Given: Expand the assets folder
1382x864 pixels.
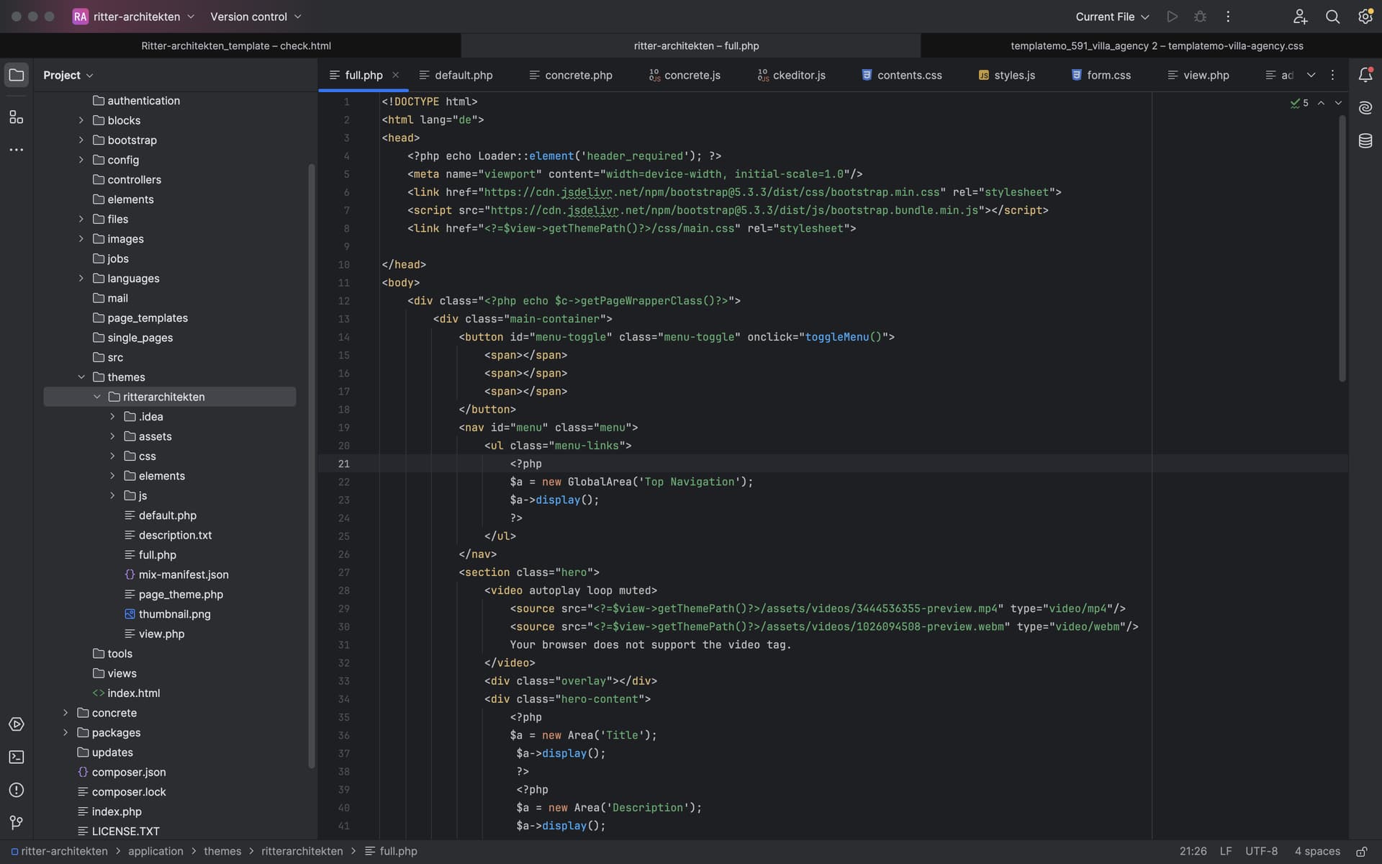Looking at the screenshot, I should click(112, 436).
